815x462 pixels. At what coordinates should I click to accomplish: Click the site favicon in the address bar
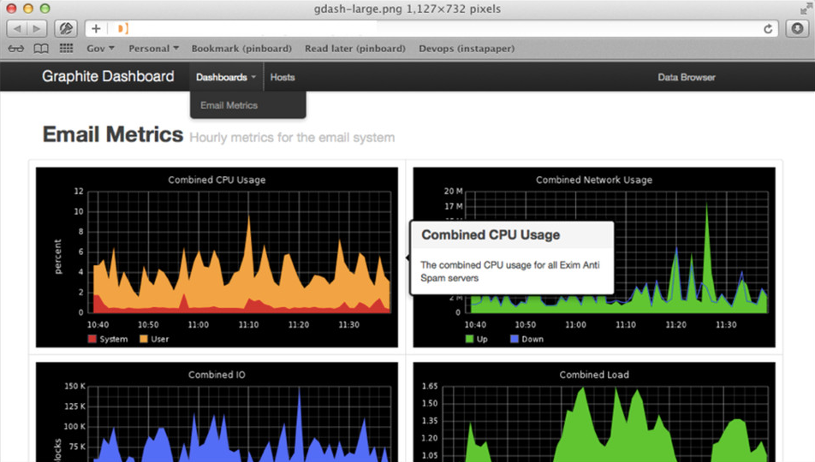pyautogui.click(x=122, y=28)
